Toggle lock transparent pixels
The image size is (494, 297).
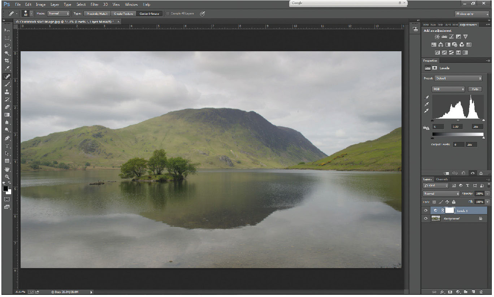click(434, 202)
